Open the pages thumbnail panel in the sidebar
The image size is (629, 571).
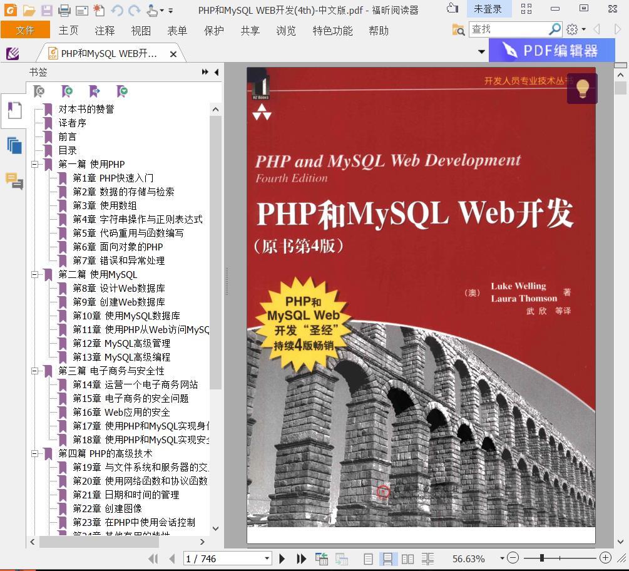(x=14, y=145)
